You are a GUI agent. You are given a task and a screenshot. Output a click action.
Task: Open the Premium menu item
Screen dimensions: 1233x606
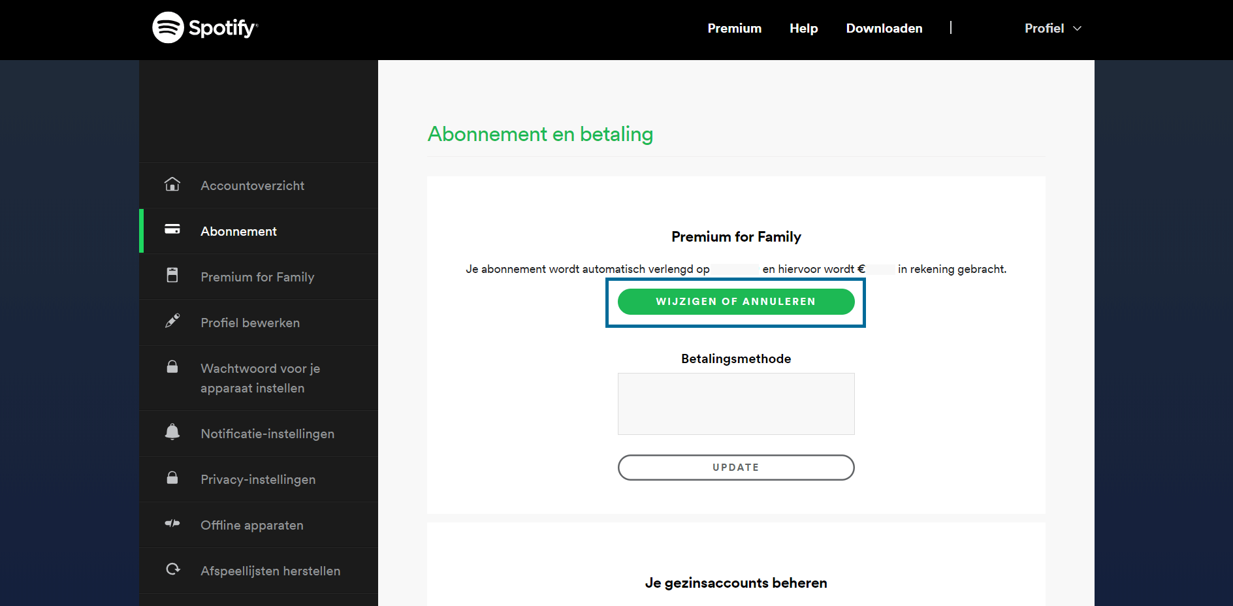(x=735, y=28)
